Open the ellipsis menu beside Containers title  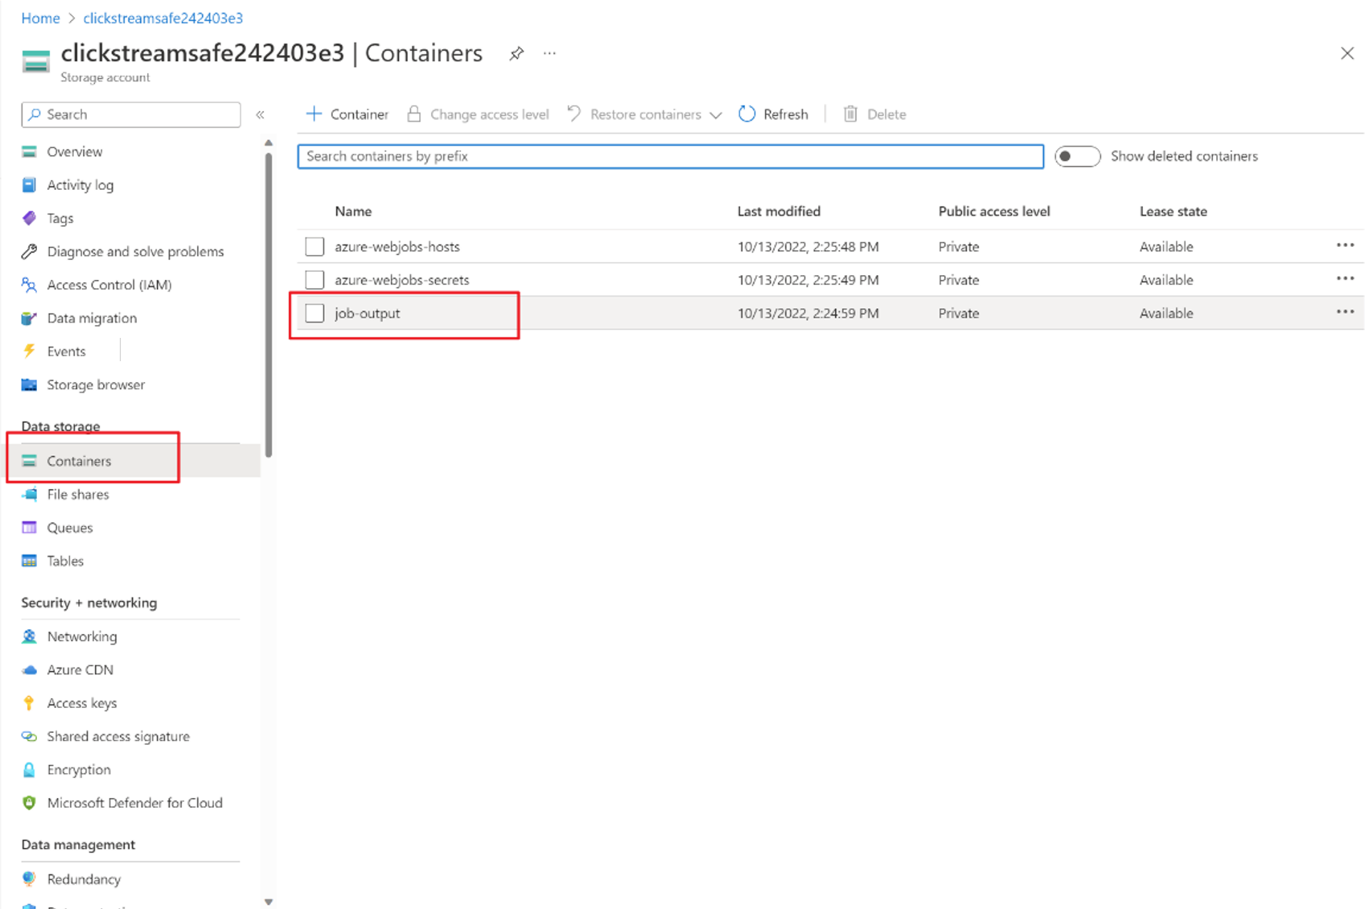point(549,54)
